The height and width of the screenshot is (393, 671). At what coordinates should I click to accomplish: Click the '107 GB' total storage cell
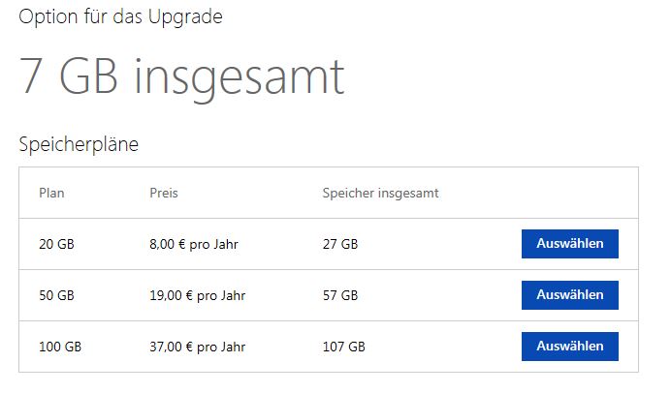tap(343, 347)
